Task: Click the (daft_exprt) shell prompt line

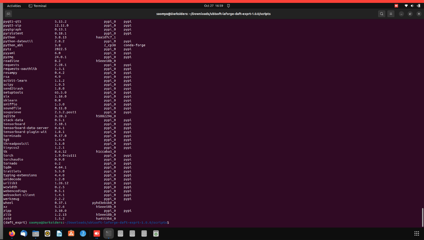Action: (x=86, y=222)
